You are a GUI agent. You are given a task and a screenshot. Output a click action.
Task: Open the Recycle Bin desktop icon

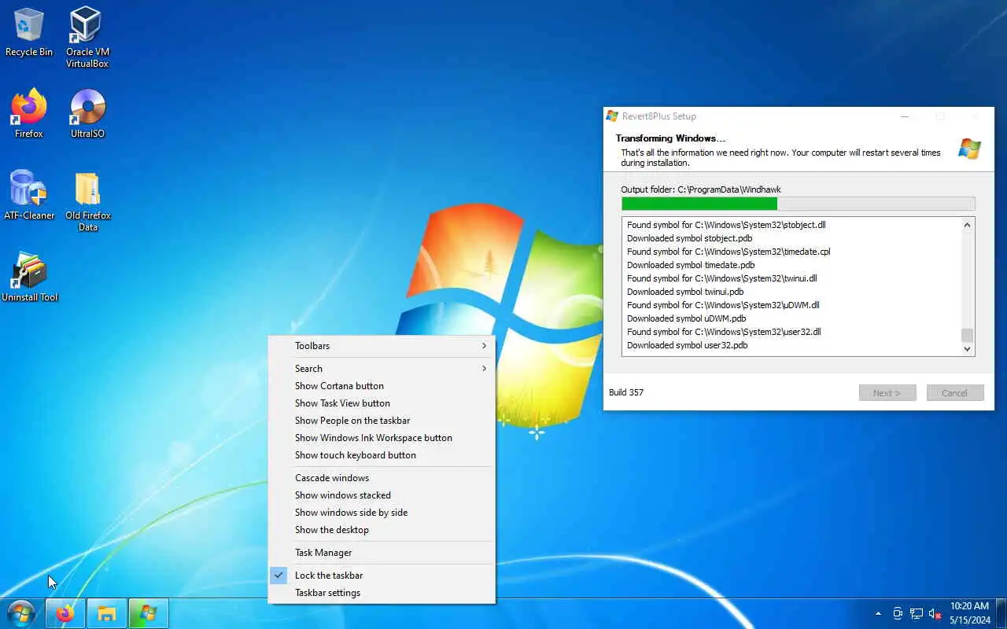tap(29, 33)
